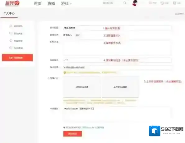185x143 pixels.
Task: Click the upload ID front photo box
Action: tap(82, 87)
